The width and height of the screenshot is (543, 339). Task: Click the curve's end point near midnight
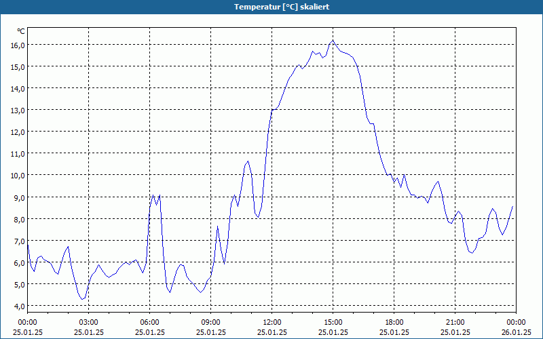[512, 207]
